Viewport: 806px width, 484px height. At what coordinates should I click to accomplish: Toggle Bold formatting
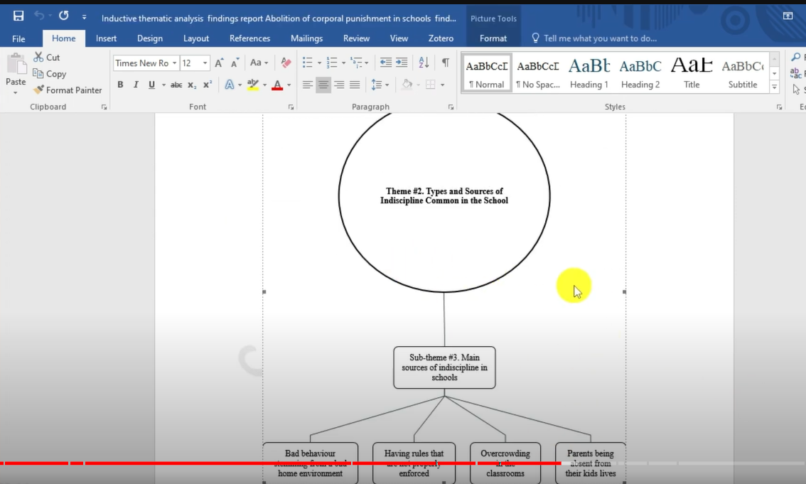click(x=120, y=85)
